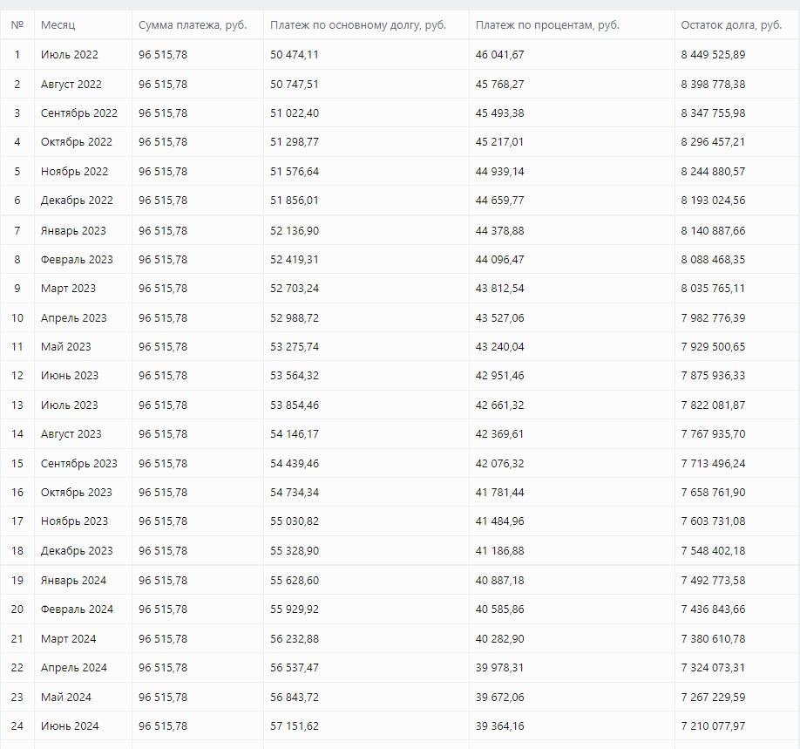
Task: Select the 'Декабрь 2022' month cell
Action: 77,201
